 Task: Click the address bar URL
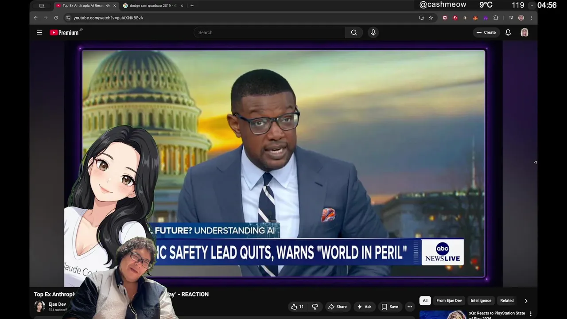(108, 18)
